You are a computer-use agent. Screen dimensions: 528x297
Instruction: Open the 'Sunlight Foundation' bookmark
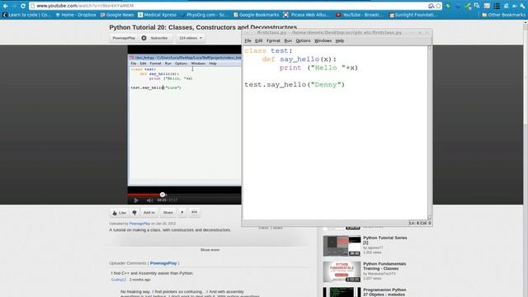(412, 15)
